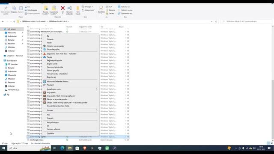Viewport: 274px width, 154px height.
Task: Expand Şuna Erişim verin submenu
Action: pos(70,89)
